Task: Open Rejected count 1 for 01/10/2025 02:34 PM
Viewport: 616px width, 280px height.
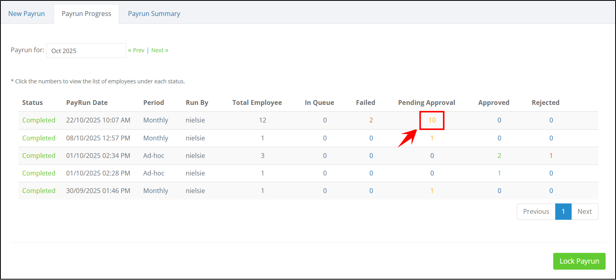Action: [551, 156]
